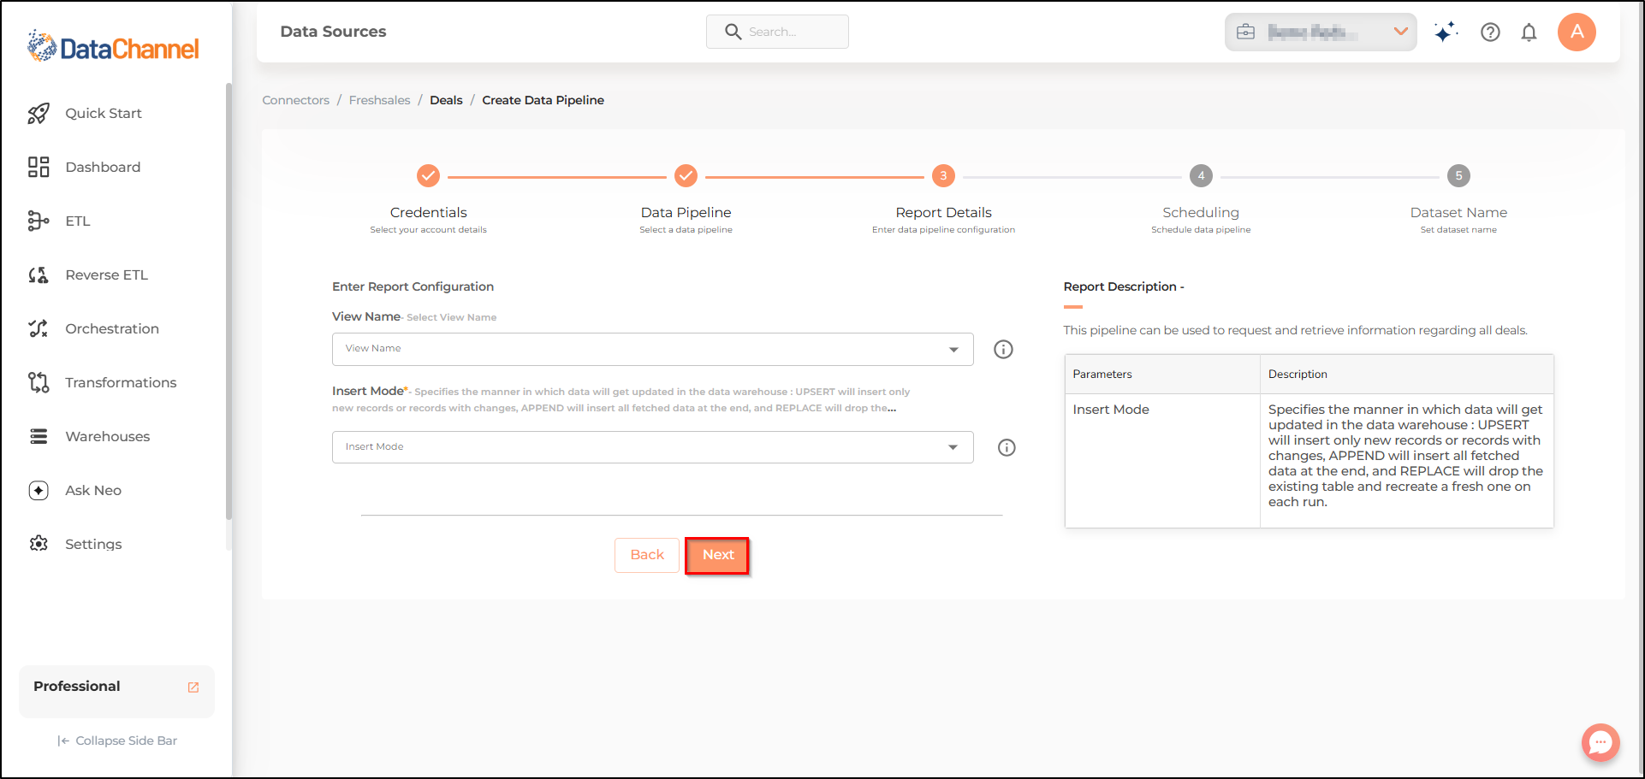
Task: Click the Transformations icon
Action: tap(39, 382)
